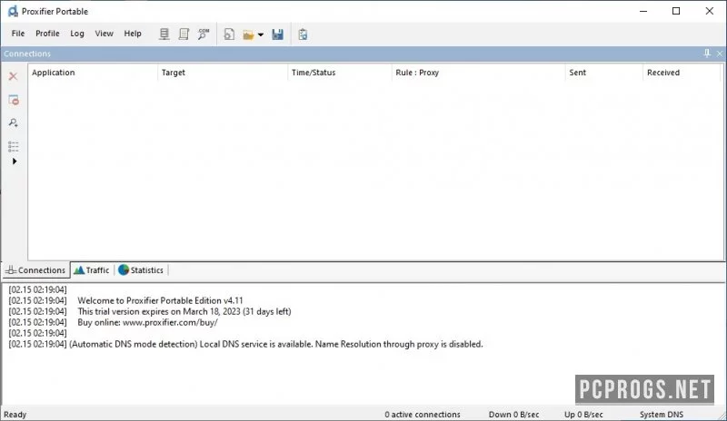Click 'Down 0 B/sec' status bar entry
Screen dimensions: 727x421
click(513, 415)
